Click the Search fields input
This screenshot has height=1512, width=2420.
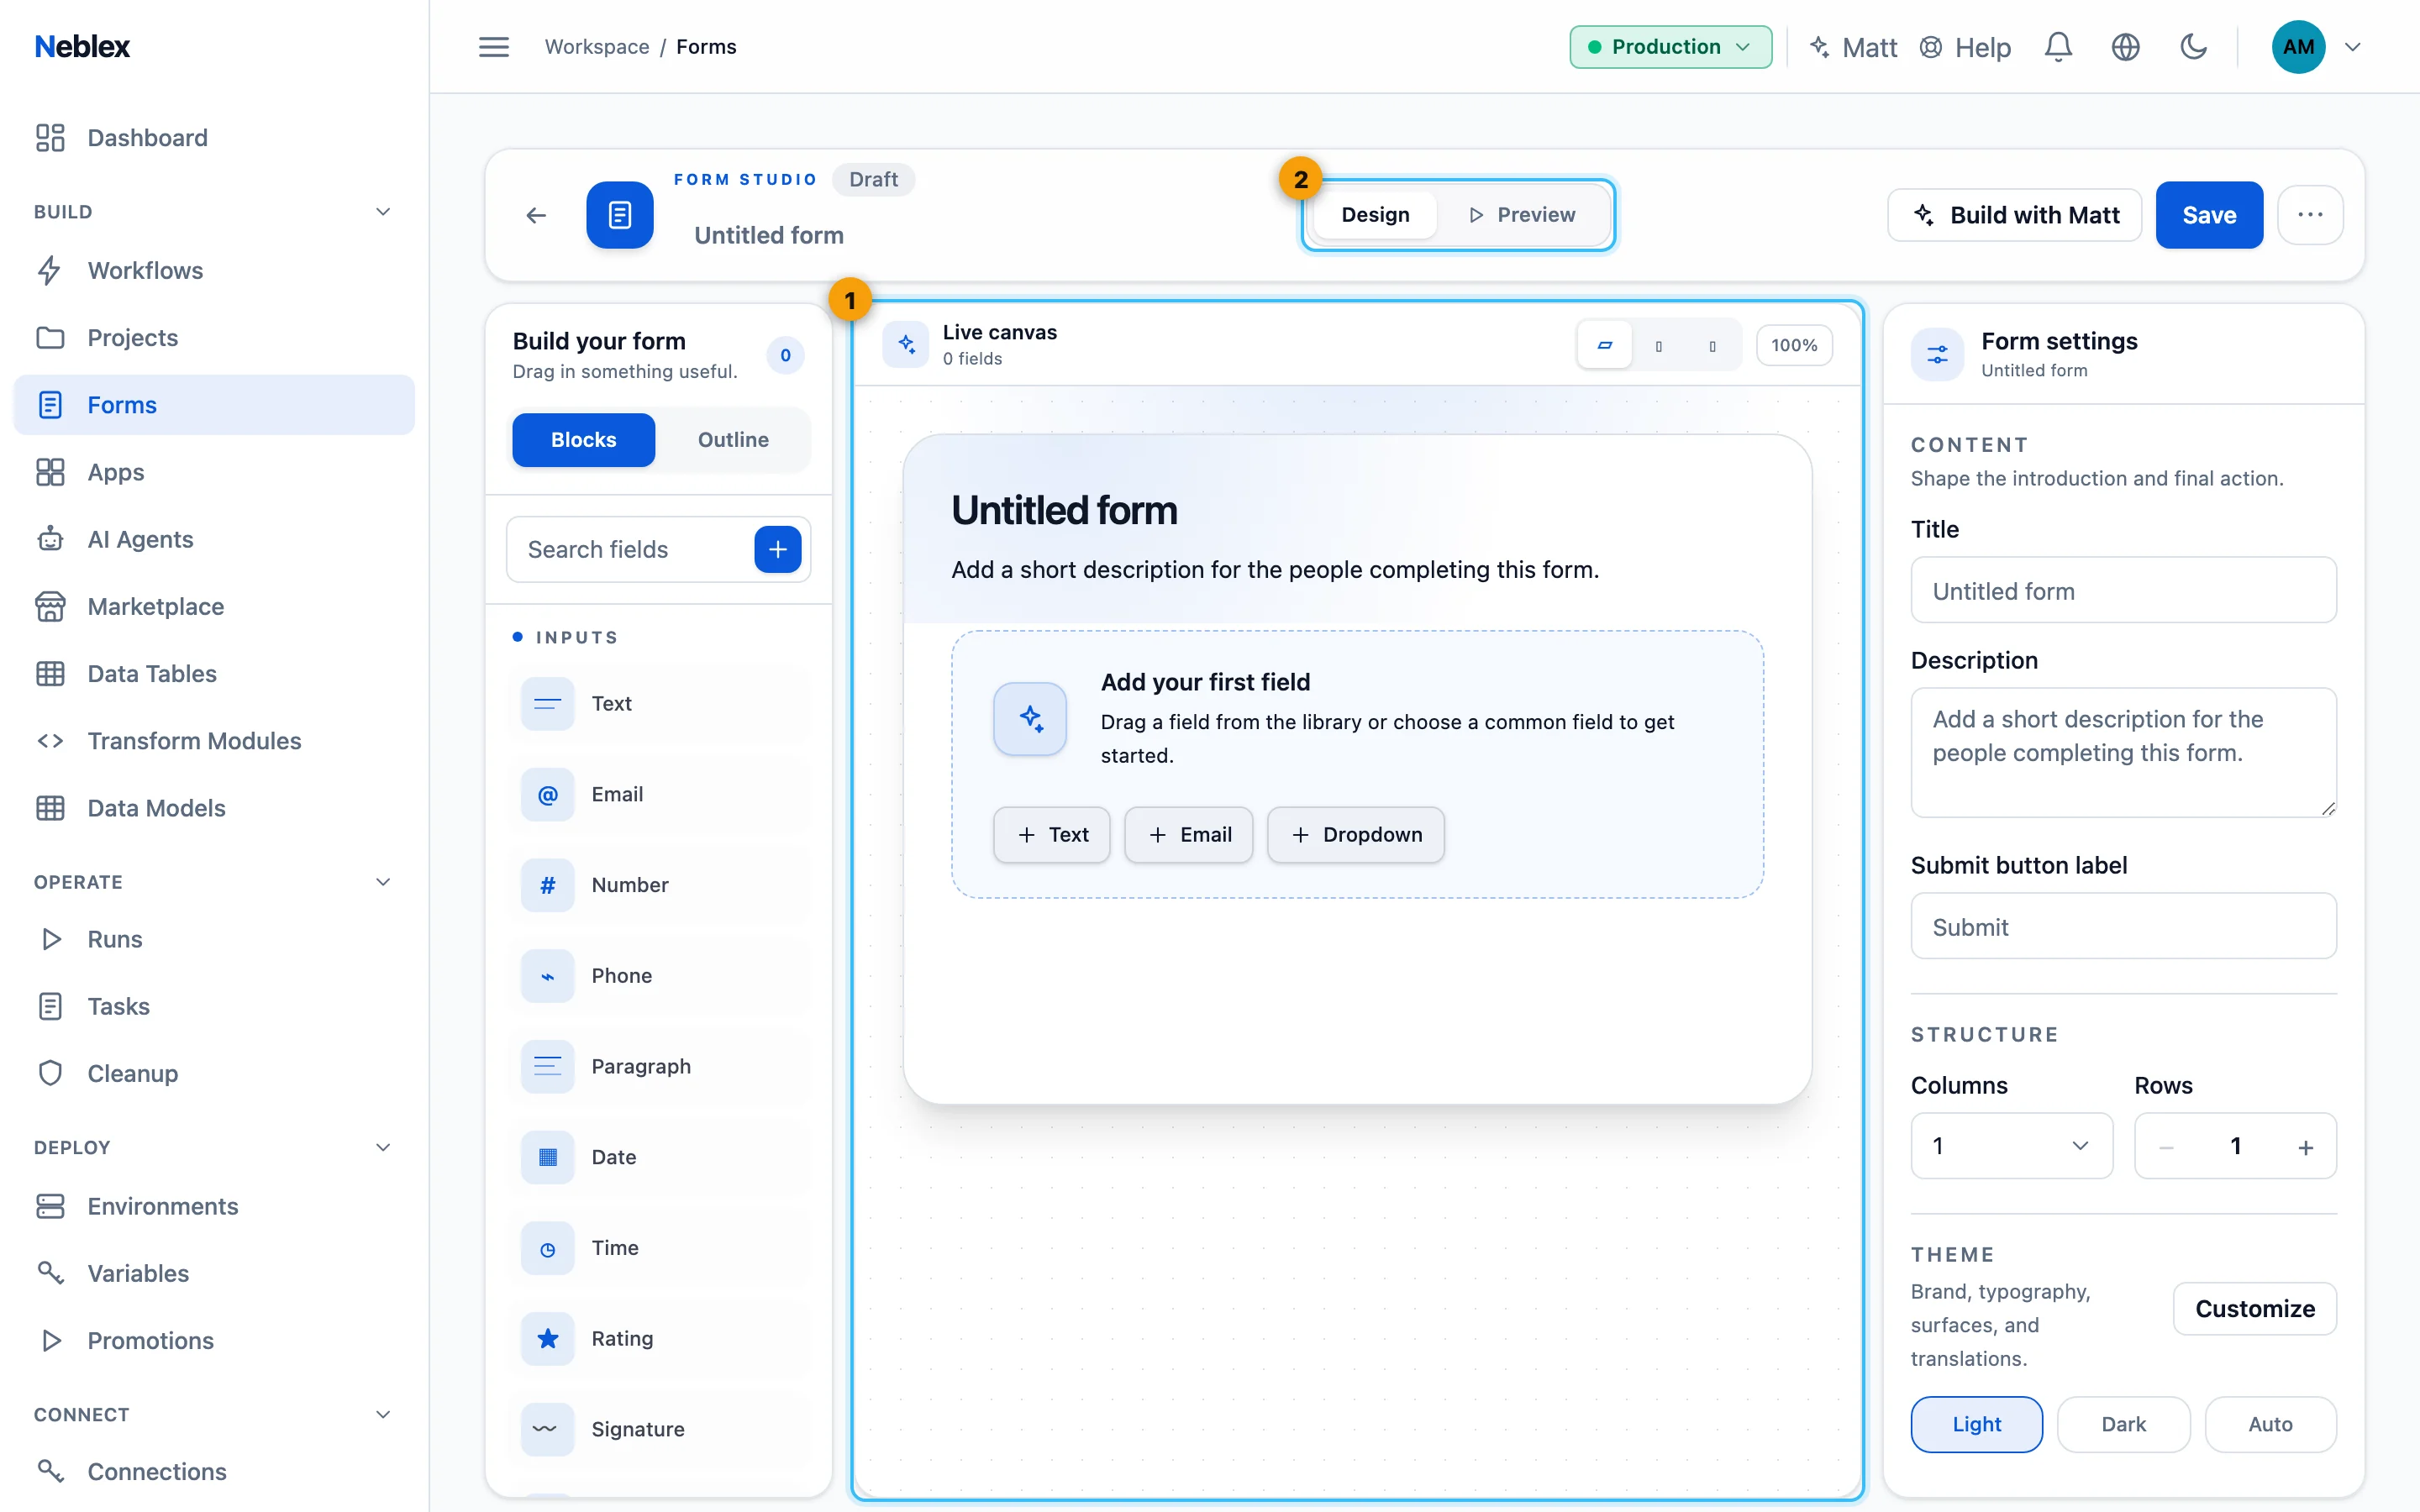630,549
